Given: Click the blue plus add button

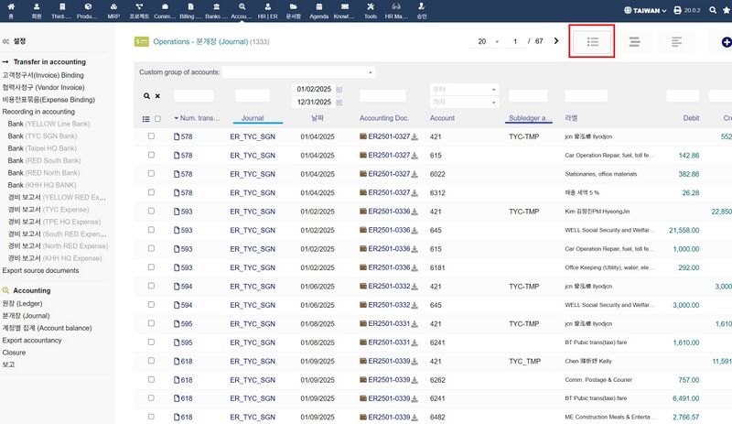Looking at the screenshot, I should click(x=726, y=42).
